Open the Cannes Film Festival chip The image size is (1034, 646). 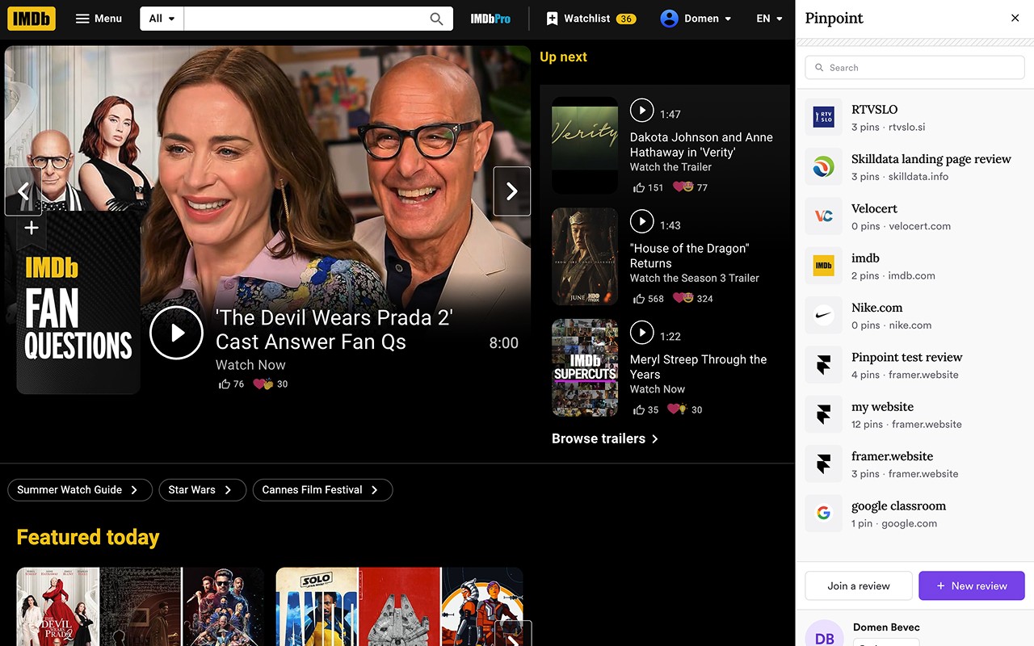pyautogui.click(x=322, y=490)
